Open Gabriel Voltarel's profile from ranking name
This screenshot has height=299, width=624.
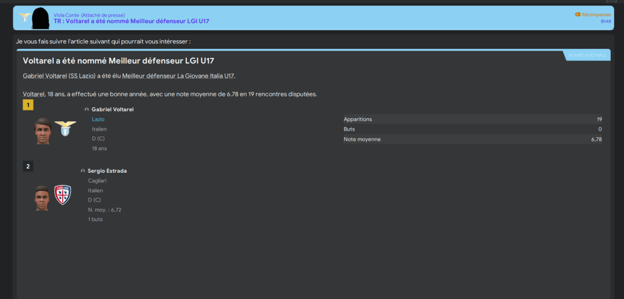point(112,109)
